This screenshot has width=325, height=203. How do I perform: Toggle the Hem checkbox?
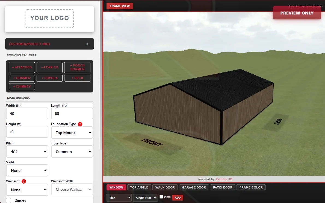point(161,197)
